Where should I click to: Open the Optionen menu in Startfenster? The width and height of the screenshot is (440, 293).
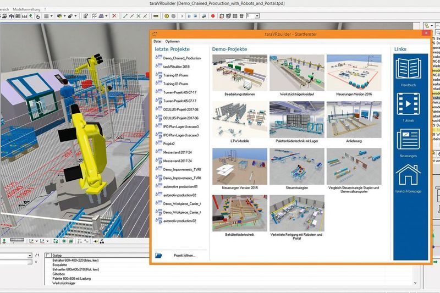click(172, 41)
